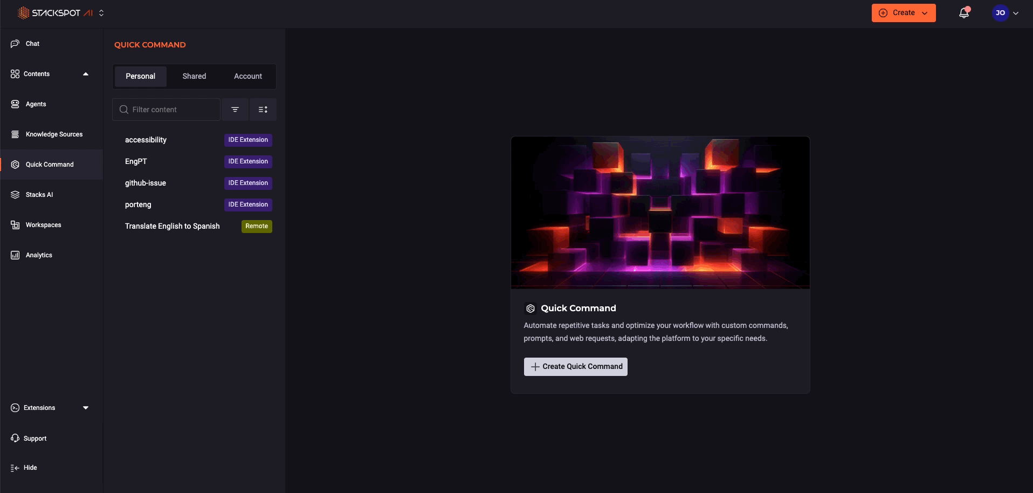Switch to the Shared tab
1033x493 pixels.
pyautogui.click(x=194, y=76)
